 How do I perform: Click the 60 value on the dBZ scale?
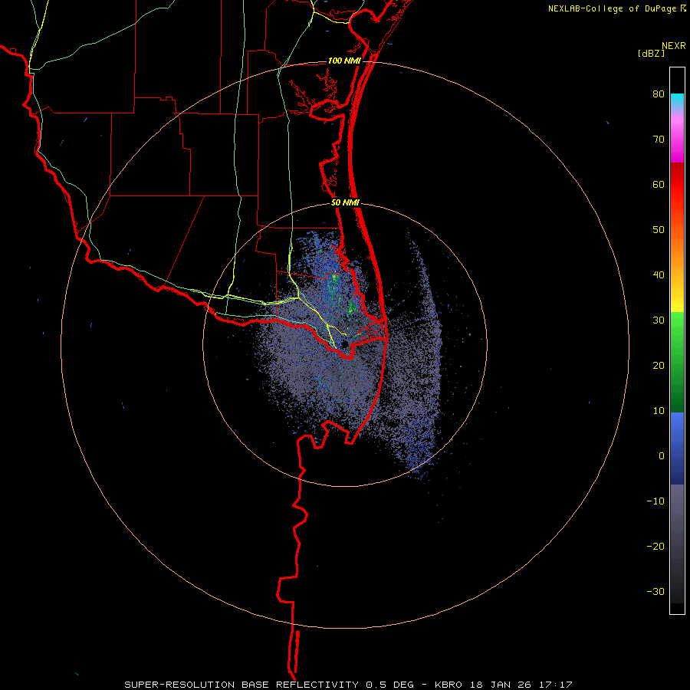click(x=659, y=184)
